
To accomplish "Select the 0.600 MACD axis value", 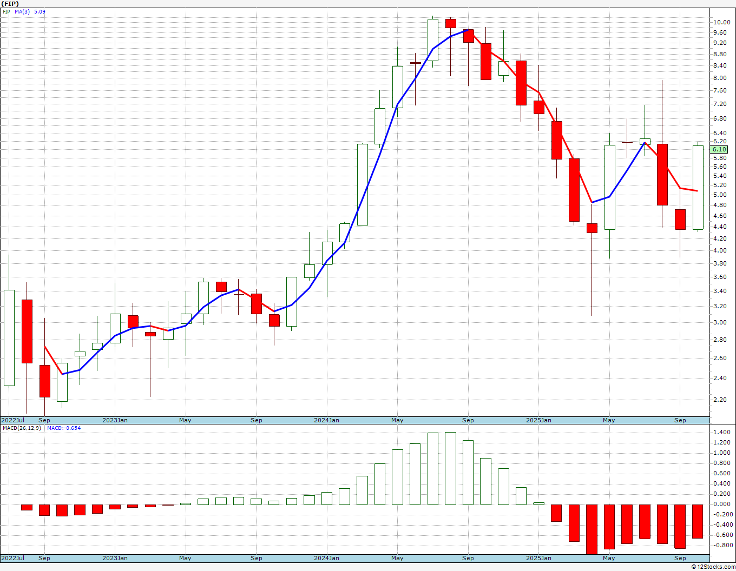I will click(721, 473).
